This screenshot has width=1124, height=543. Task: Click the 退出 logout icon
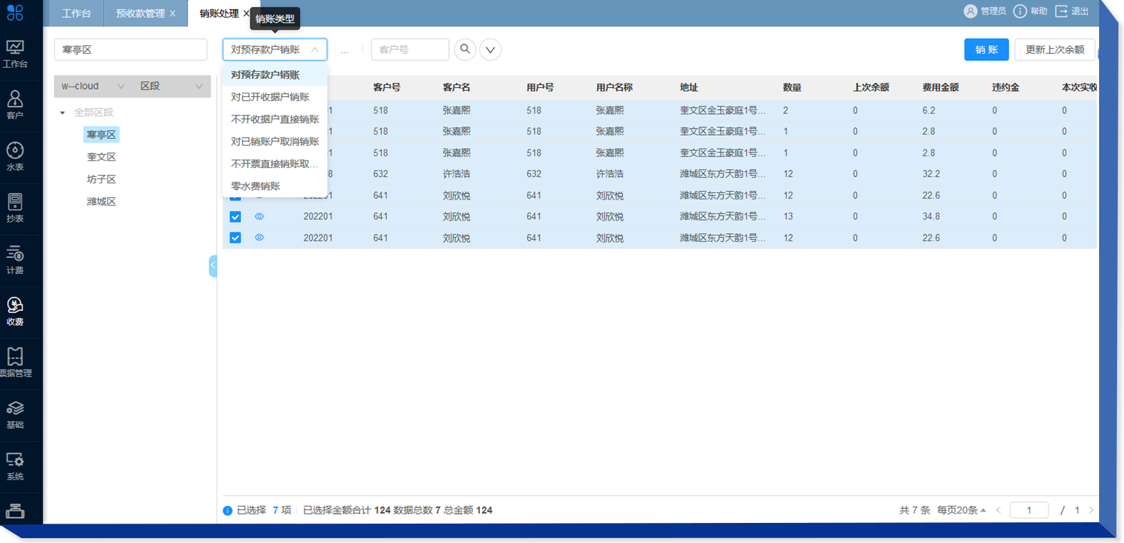(x=1061, y=11)
